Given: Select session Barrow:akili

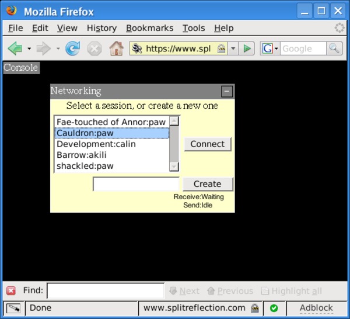Looking at the screenshot, I should [111, 155].
